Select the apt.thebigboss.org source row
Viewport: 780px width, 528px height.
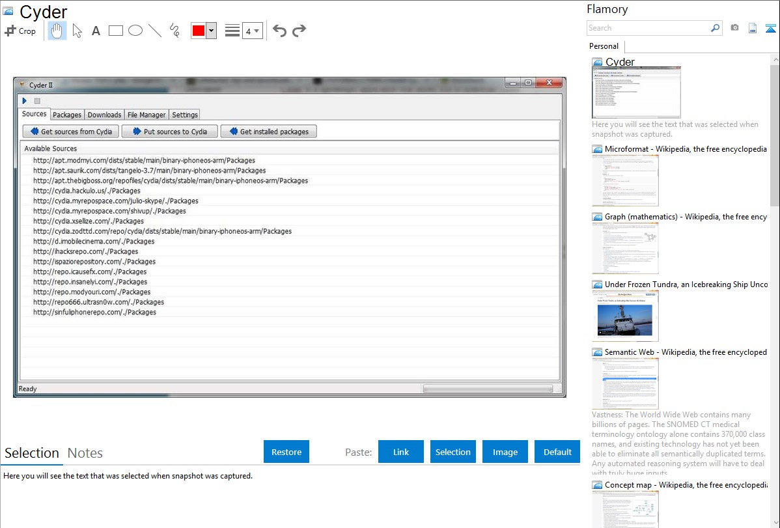tap(290, 180)
